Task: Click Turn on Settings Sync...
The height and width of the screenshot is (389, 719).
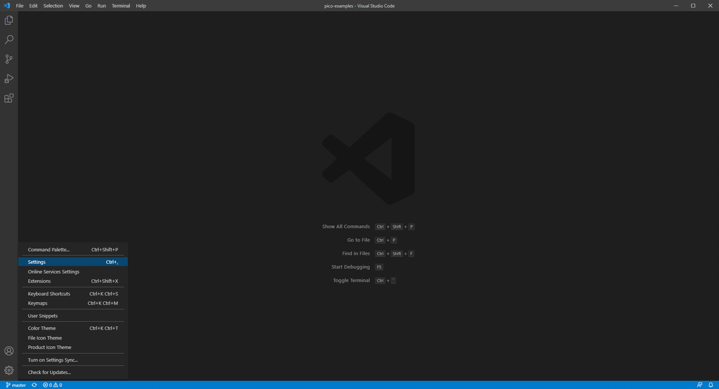Action: (73, 359)
